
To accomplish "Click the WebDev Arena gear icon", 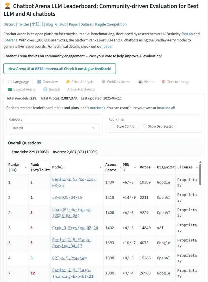I will [103, 82].
